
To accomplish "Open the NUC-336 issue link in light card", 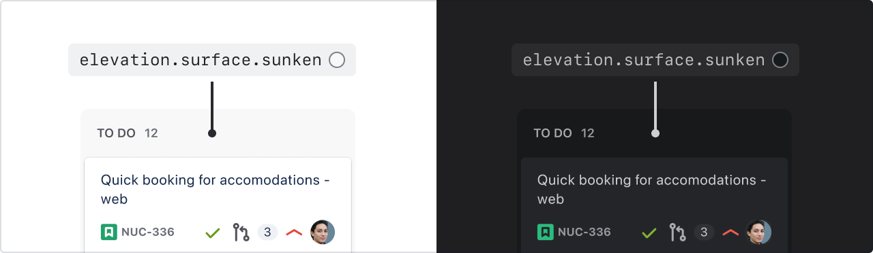I will click(148, 233).
